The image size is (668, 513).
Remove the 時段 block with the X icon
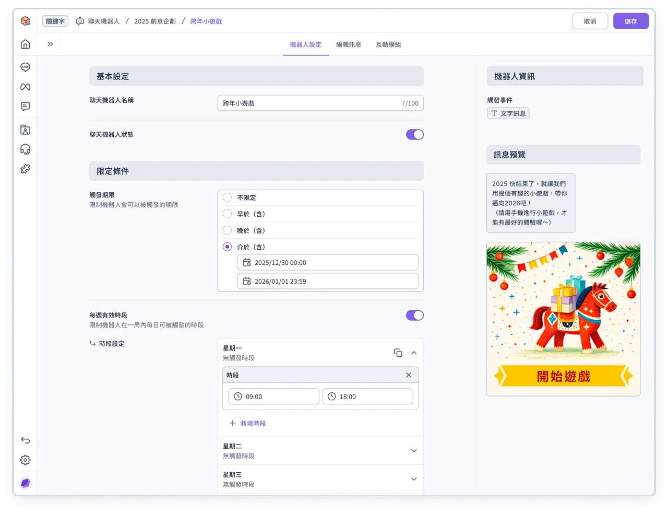coord(409,375)
